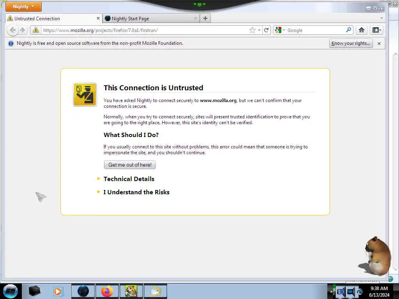The image size is (399, 299).
Task: Click the Get me out of here button
Action: pos(130,165)
